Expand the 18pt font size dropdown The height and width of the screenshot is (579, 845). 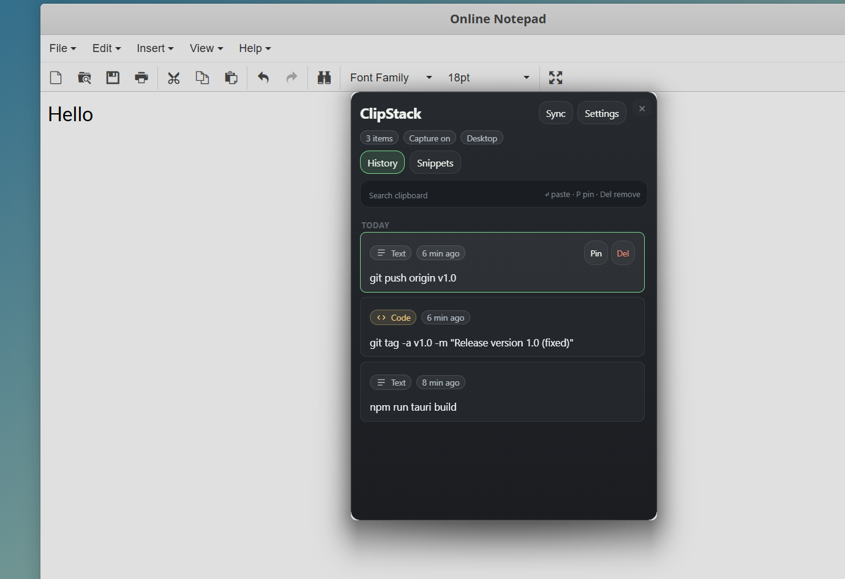tap(488, 78)
